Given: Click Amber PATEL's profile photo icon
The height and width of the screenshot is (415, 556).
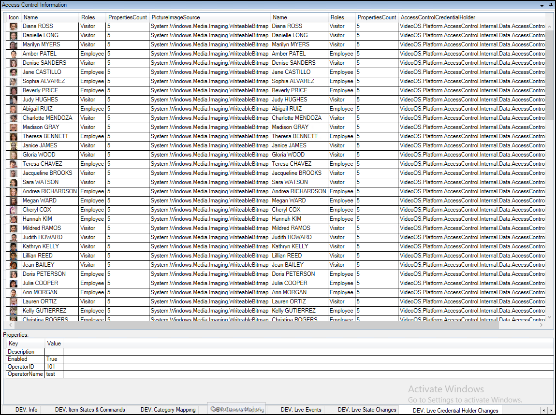Looking at the screenshot, I should click(x=13, y=54).
